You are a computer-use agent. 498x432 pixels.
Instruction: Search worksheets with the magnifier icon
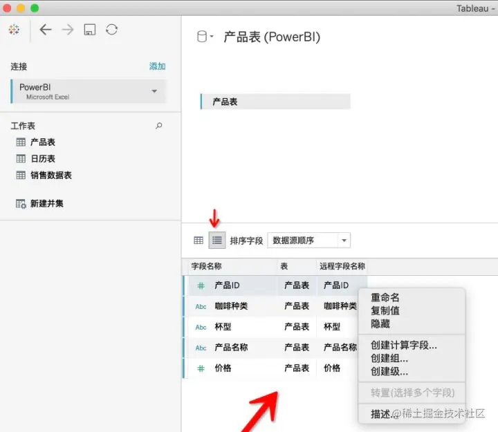click(x=159, y=126)
